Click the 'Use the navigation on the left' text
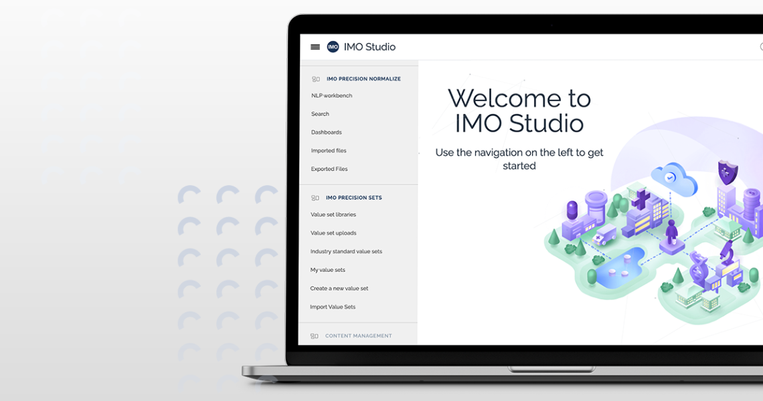 519,159
